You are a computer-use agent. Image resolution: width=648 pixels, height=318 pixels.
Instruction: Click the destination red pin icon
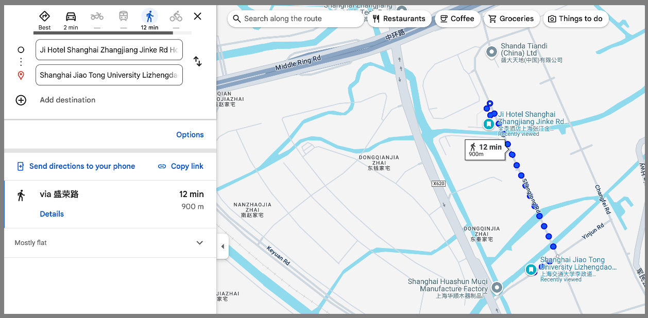pyautogui.click(x=21, y=75)
